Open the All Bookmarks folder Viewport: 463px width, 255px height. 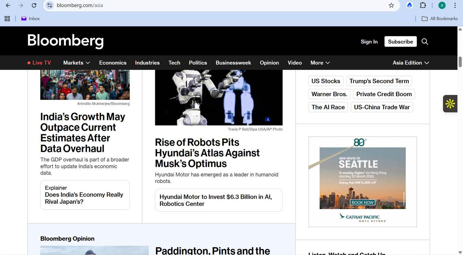pyautogui.click(x=440, y=19)
